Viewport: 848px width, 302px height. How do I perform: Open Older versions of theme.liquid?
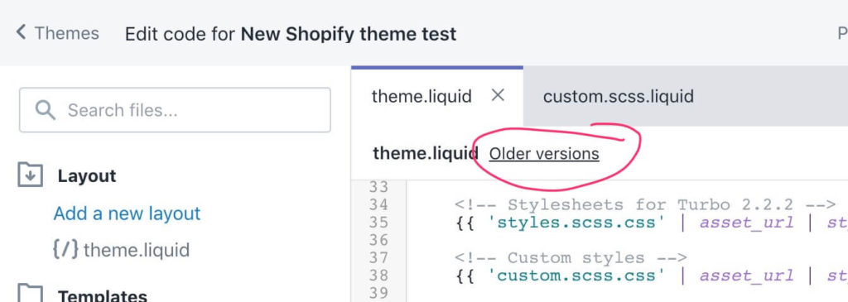(x=544, y=154)
